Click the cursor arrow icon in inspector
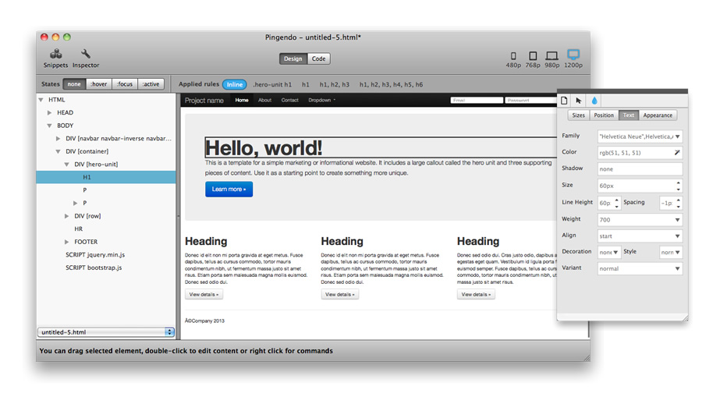The image size is (720, 404). tap(579, 101)
